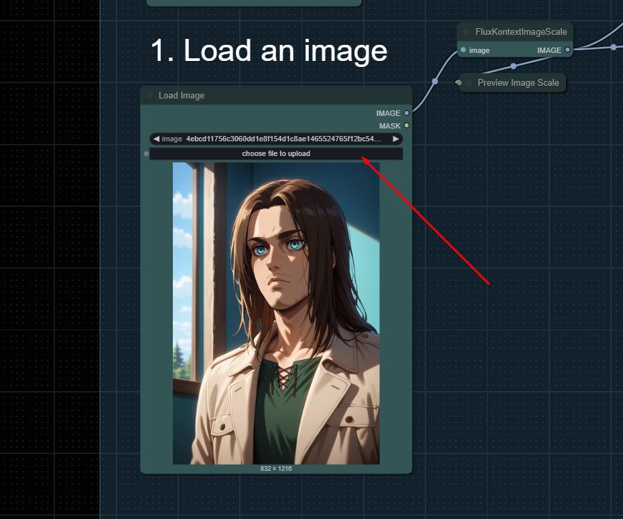
Task: Click the '1. Load an image' heading
Action: click(x=269, y=50)
